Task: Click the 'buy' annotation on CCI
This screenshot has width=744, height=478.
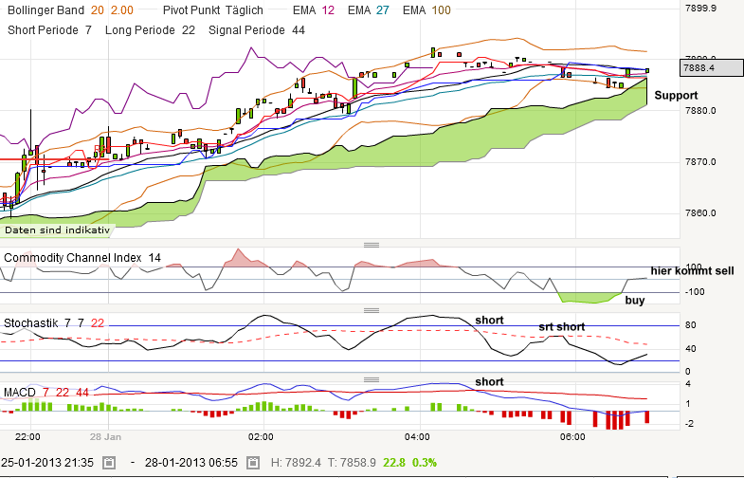Action: 635,300
